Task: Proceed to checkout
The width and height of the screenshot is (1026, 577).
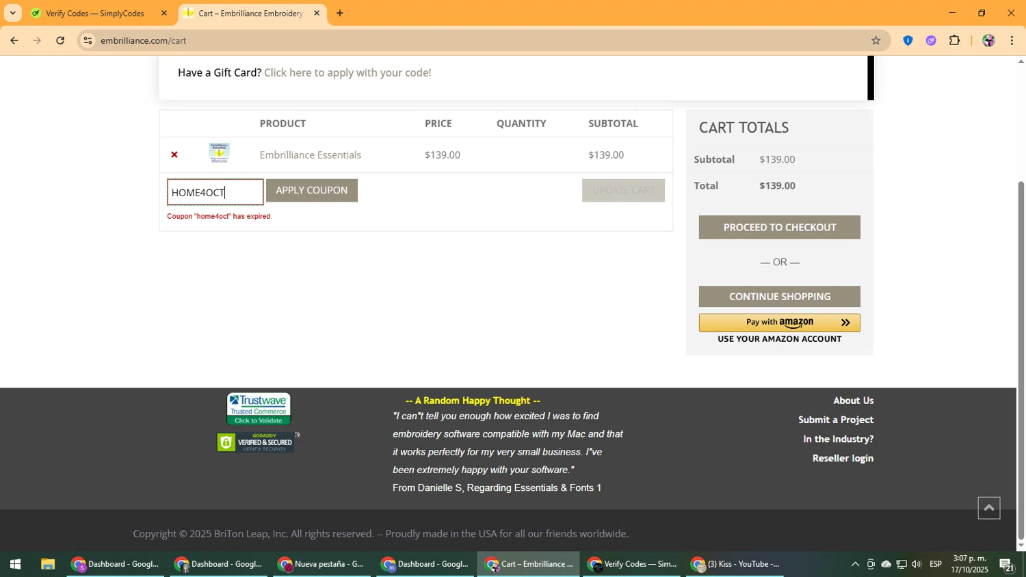Action: pyautogui.click(x=780, y=228)
